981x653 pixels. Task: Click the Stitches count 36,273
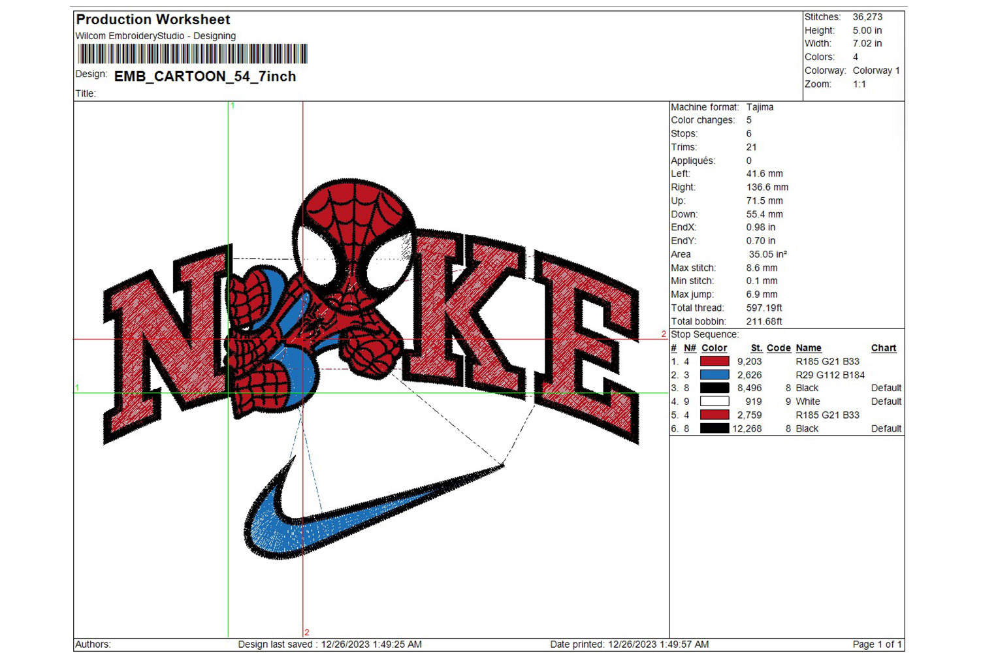(x=867, y=17)
